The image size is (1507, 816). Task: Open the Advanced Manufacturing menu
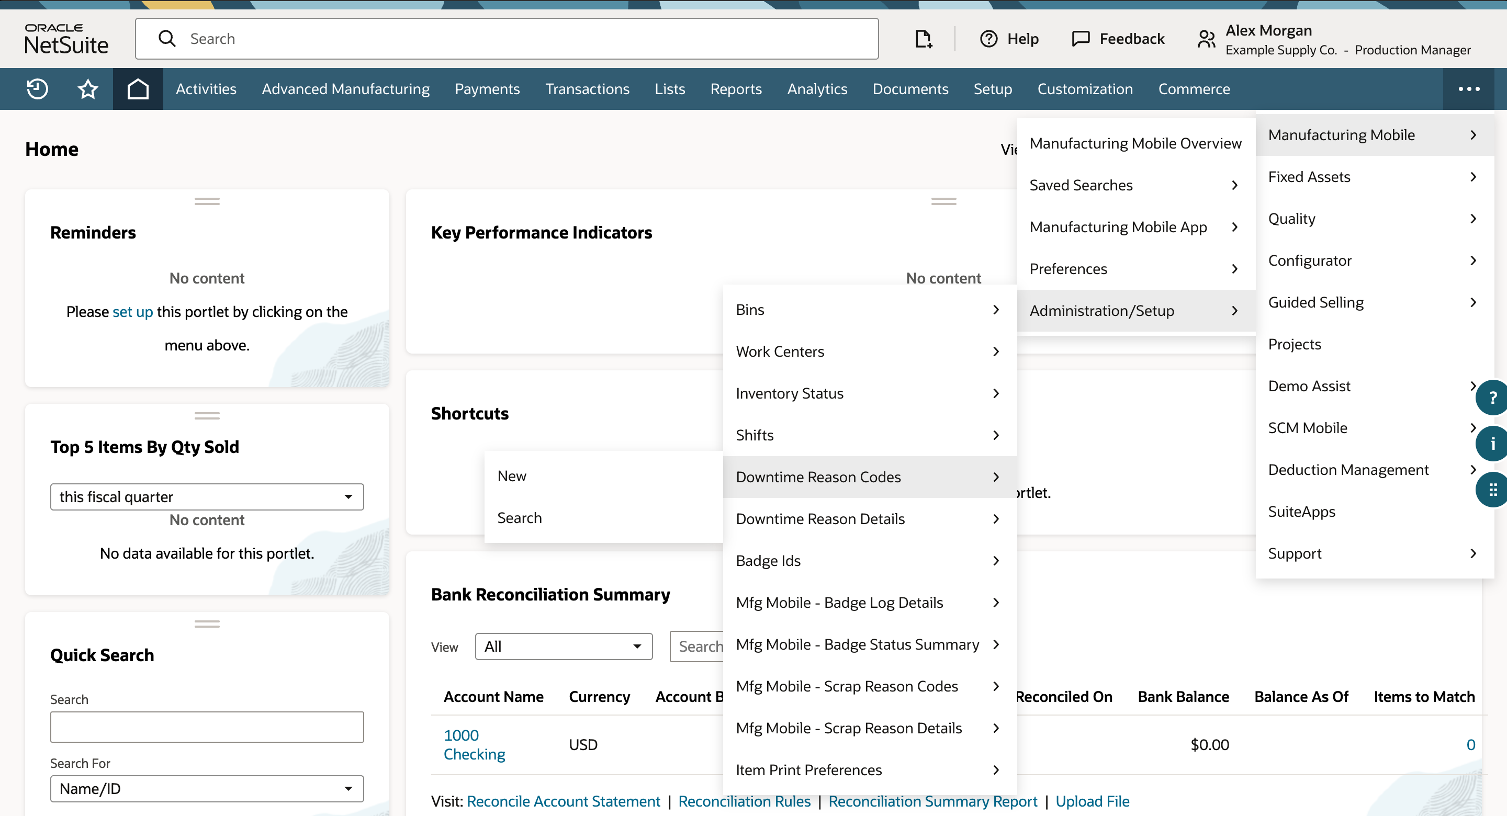(346, 89)
